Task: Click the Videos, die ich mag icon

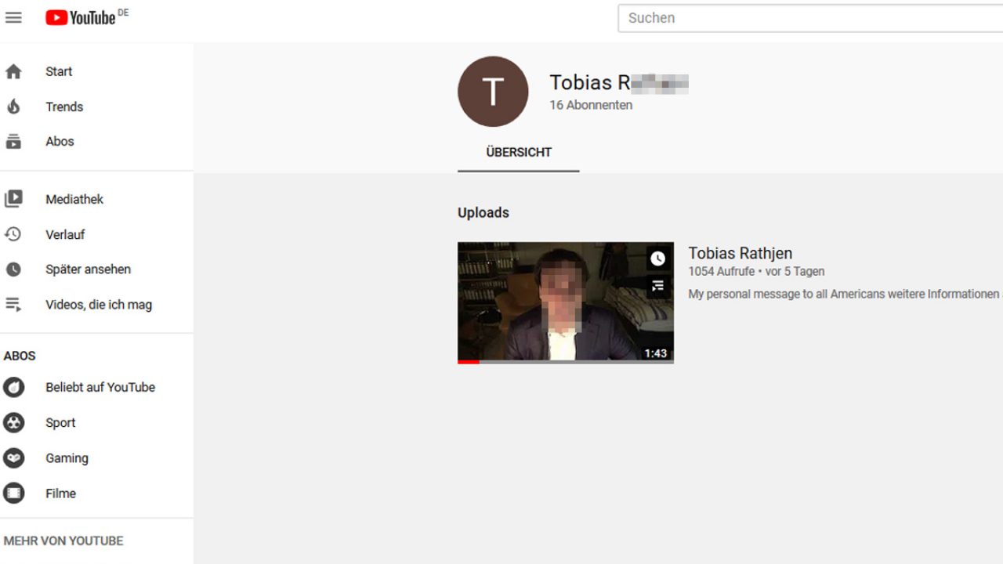Action: point(13,305)
